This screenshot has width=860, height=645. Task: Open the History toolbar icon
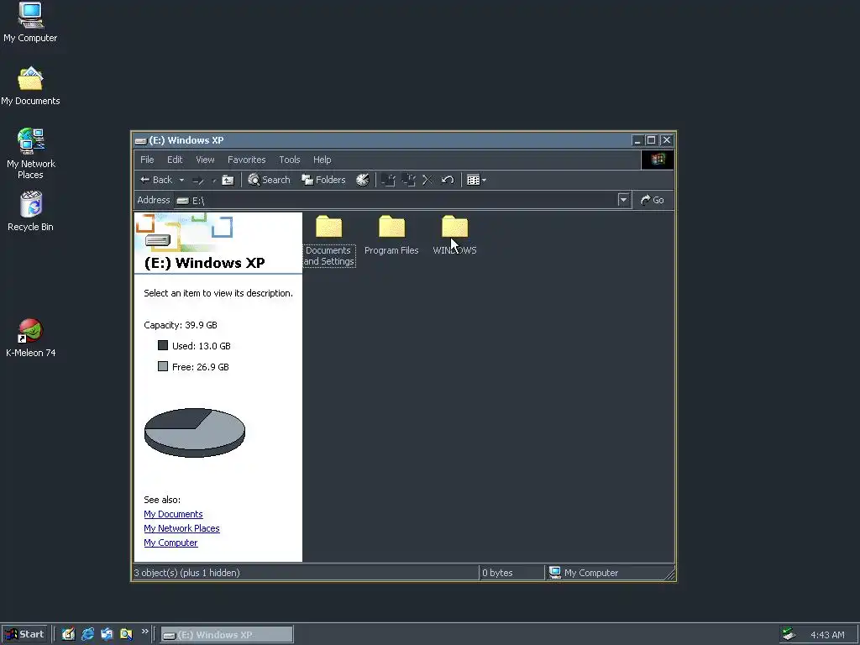pos(363,180)
